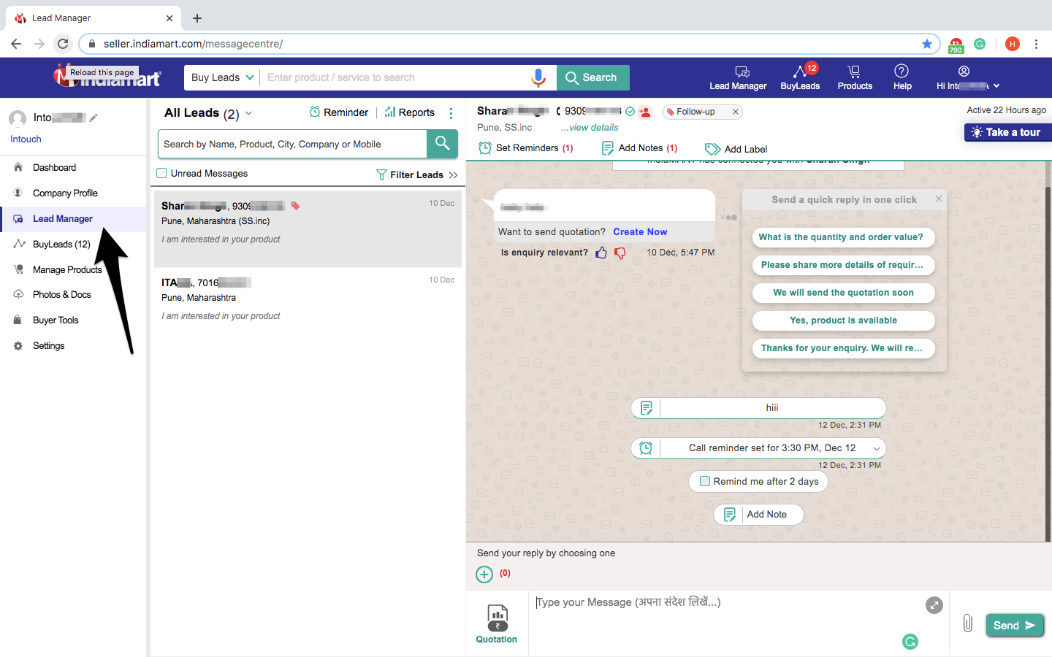Click the plus icon to add reply
Viewport: 1052px width, 657px height.
(484, 575)
